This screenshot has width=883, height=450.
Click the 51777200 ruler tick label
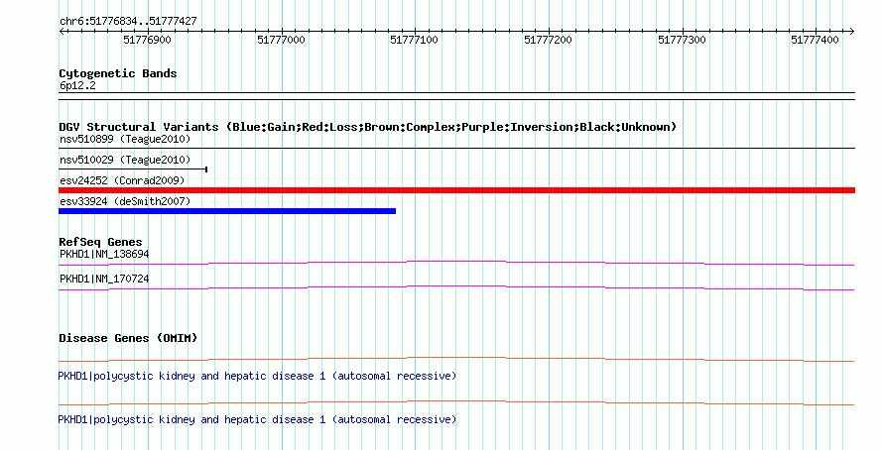[x=548, y=40]
